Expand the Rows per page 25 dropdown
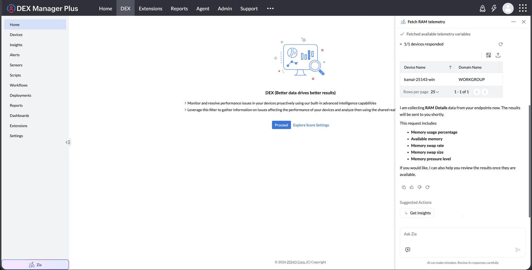532x270 pixels. (x=435, y=92)
